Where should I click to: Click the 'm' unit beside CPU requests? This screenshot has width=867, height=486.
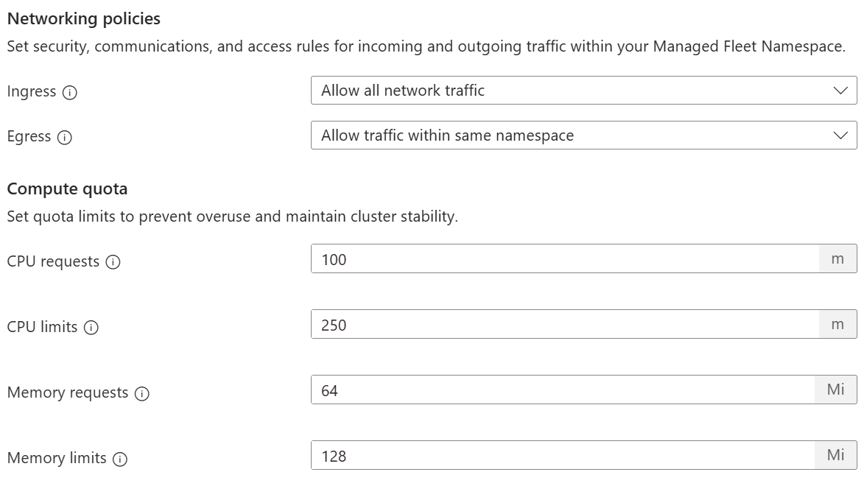838,259
